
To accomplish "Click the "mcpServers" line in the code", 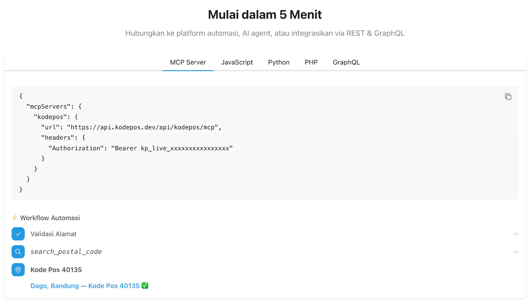I will click(54, 106).
